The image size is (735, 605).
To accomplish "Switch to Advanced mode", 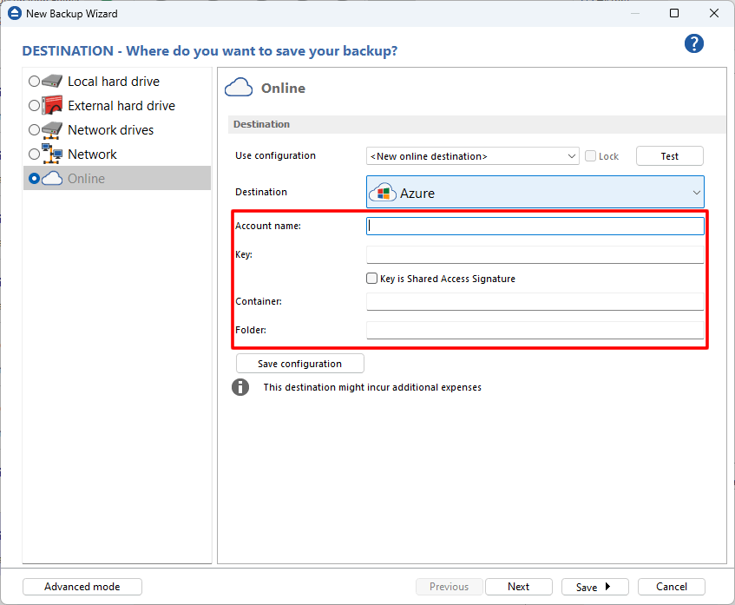I will point(82,587).
